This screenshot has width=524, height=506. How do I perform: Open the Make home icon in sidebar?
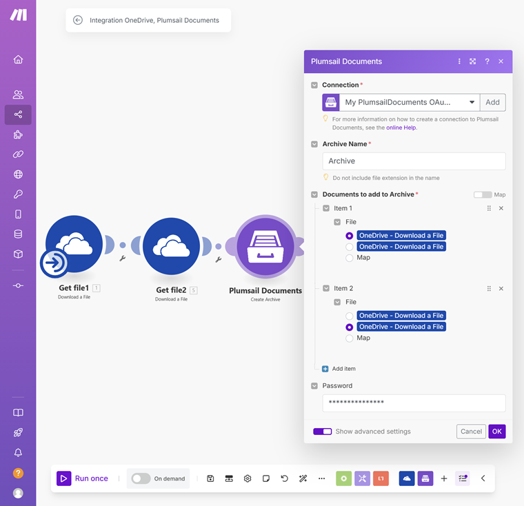[x=18, y=59]
